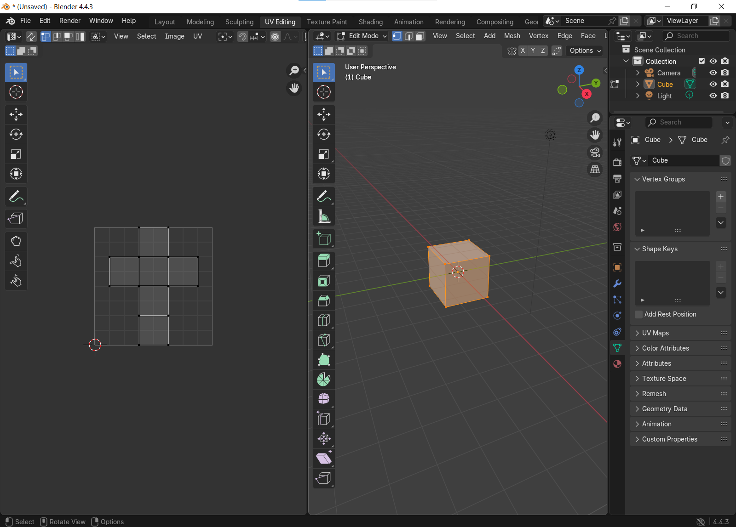Screen dimensions: 736x527
Task: Toggle UV sync selection
Action: pos(31,36)
